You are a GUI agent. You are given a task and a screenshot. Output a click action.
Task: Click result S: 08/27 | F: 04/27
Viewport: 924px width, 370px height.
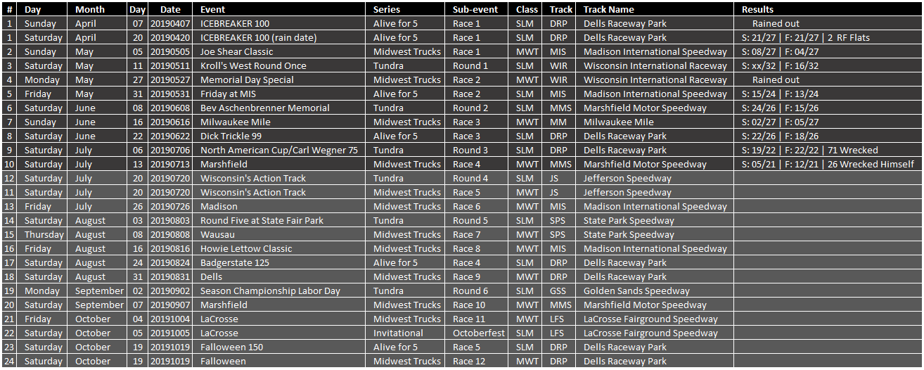coord(828,51)
